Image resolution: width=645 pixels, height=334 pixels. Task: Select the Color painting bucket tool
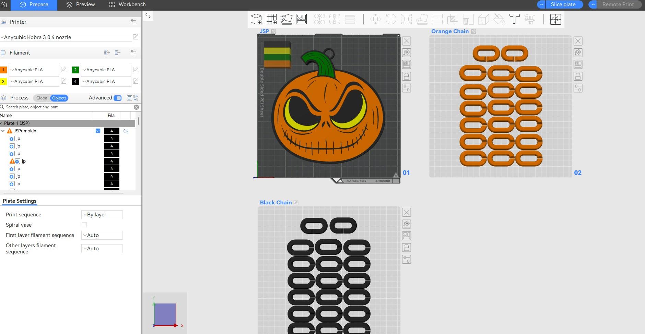pos(499,19)
